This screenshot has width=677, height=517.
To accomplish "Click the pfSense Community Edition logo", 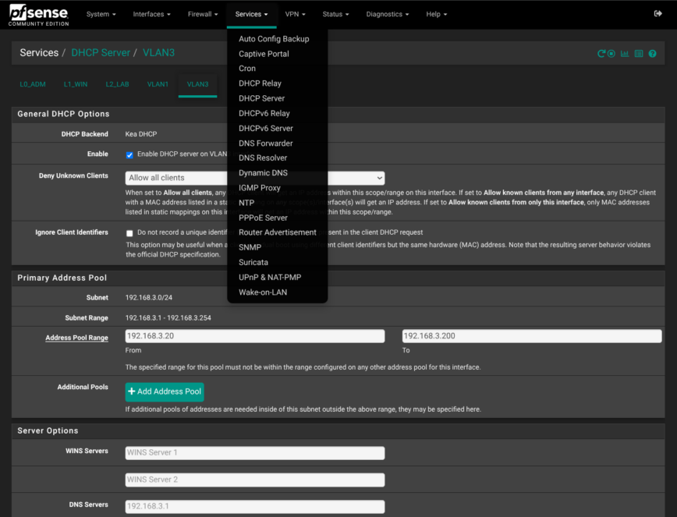I will [x=39, y=16].
